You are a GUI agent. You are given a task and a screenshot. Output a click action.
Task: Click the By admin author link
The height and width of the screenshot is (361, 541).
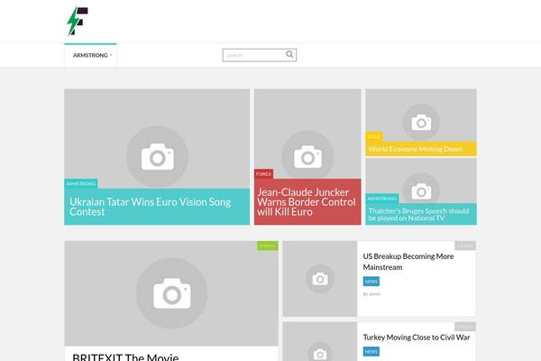pyautogui.click(x=371, y=294)
